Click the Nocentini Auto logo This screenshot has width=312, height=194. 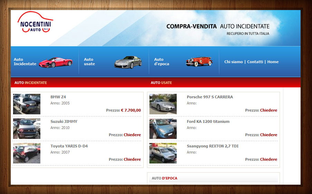click(35, 22)
